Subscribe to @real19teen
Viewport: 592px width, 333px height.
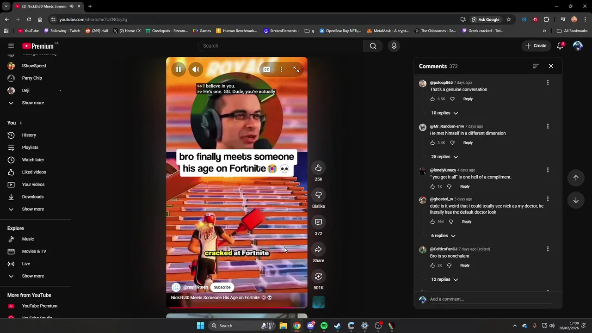(222, 287)
